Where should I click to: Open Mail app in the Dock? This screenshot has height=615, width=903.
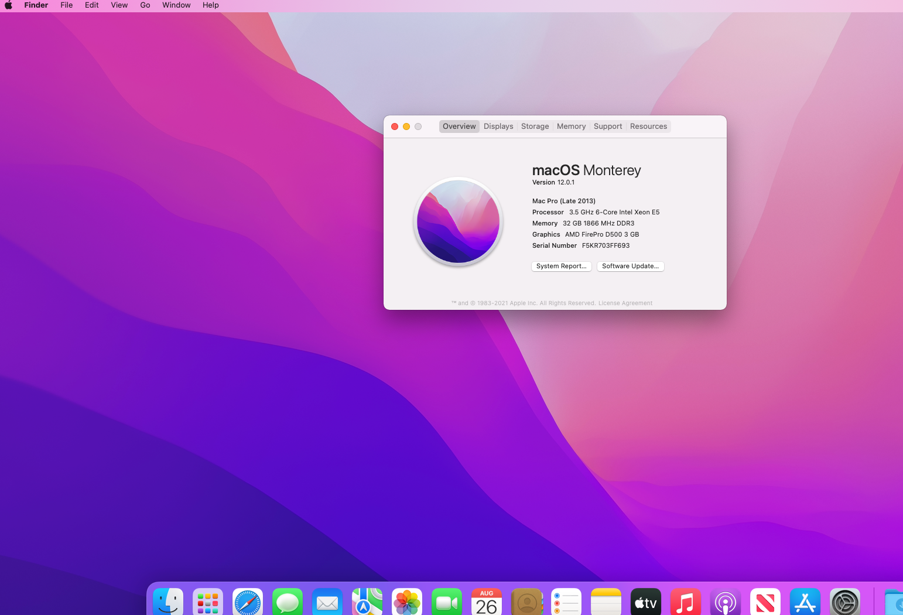pyautogui.click(x=327, y=602)
